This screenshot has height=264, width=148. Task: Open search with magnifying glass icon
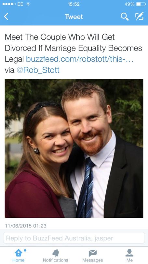pos(125,17)
